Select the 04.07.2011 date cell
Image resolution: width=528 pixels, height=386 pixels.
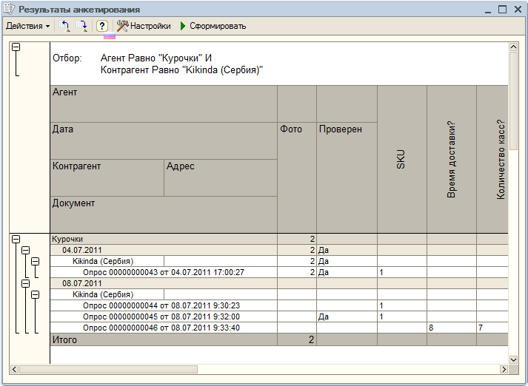[164, 250]
